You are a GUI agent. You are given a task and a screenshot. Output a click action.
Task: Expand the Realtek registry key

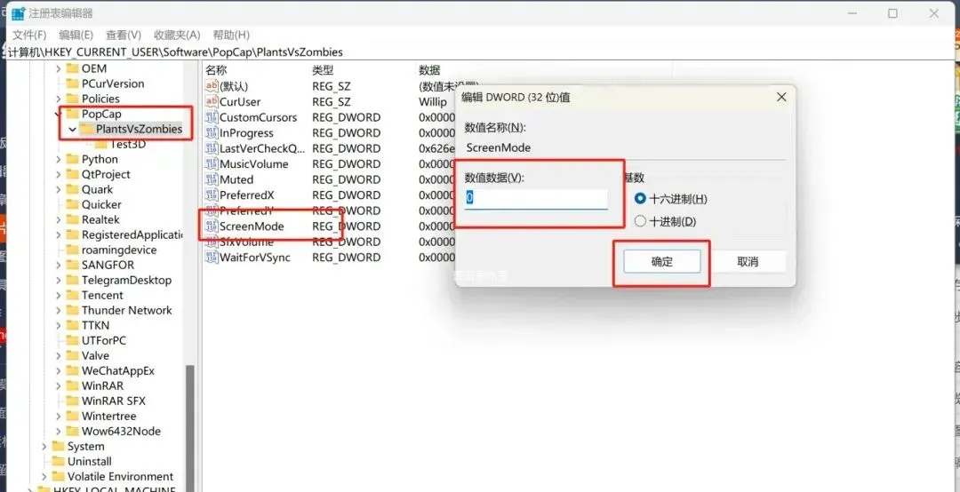coord(58,219)
